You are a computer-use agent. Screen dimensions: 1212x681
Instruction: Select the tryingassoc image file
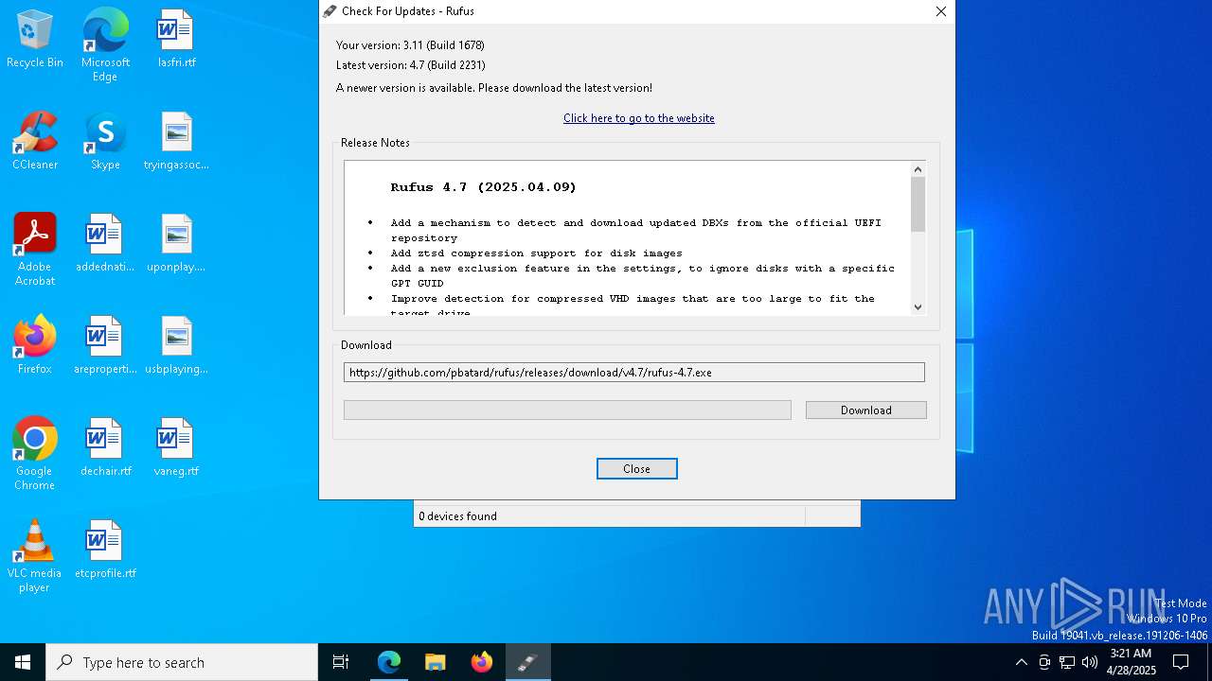coord(176,142)
